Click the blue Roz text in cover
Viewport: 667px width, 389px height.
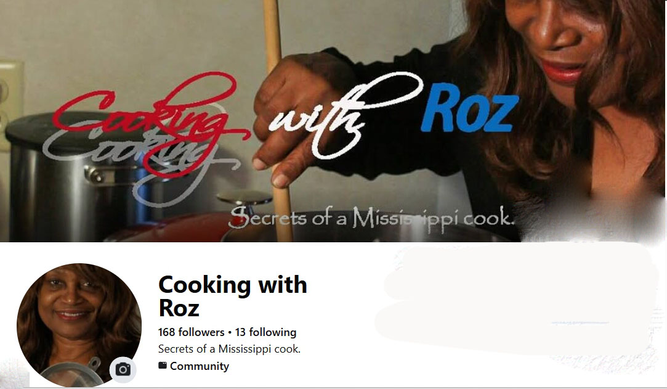pyautogui.click(x=470, y=109)
